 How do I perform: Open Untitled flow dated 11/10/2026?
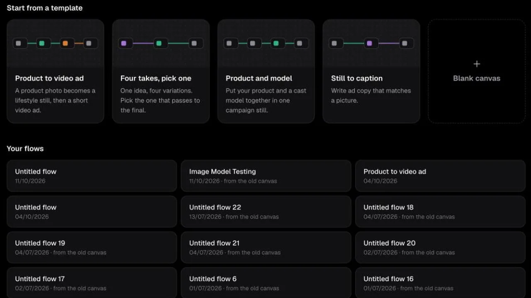point(92,176)
